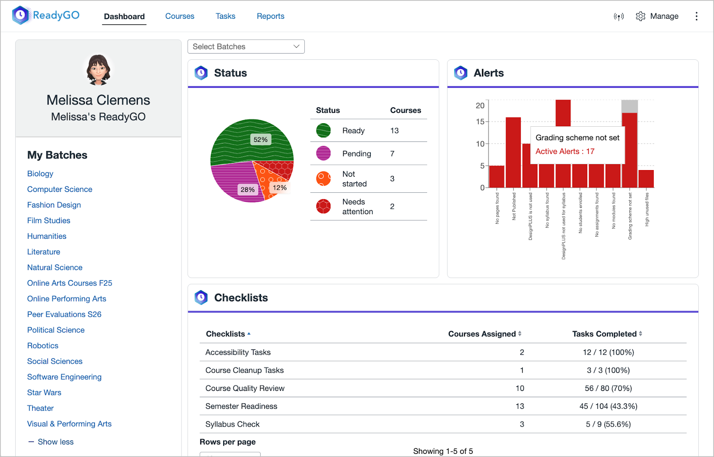The width and height of the screenshot is (714, 457).
Task: Click the Checklists panel clock icon
Action: click(x=201, y=298)
